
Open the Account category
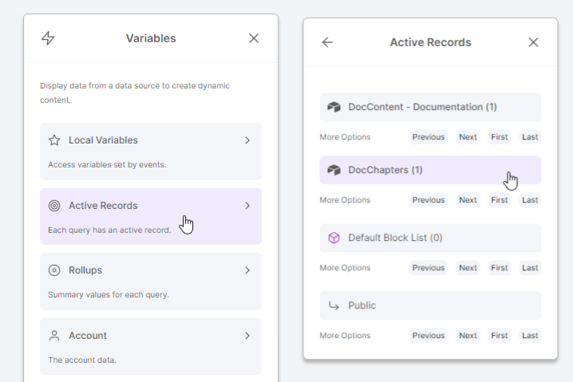coord(151,347)
